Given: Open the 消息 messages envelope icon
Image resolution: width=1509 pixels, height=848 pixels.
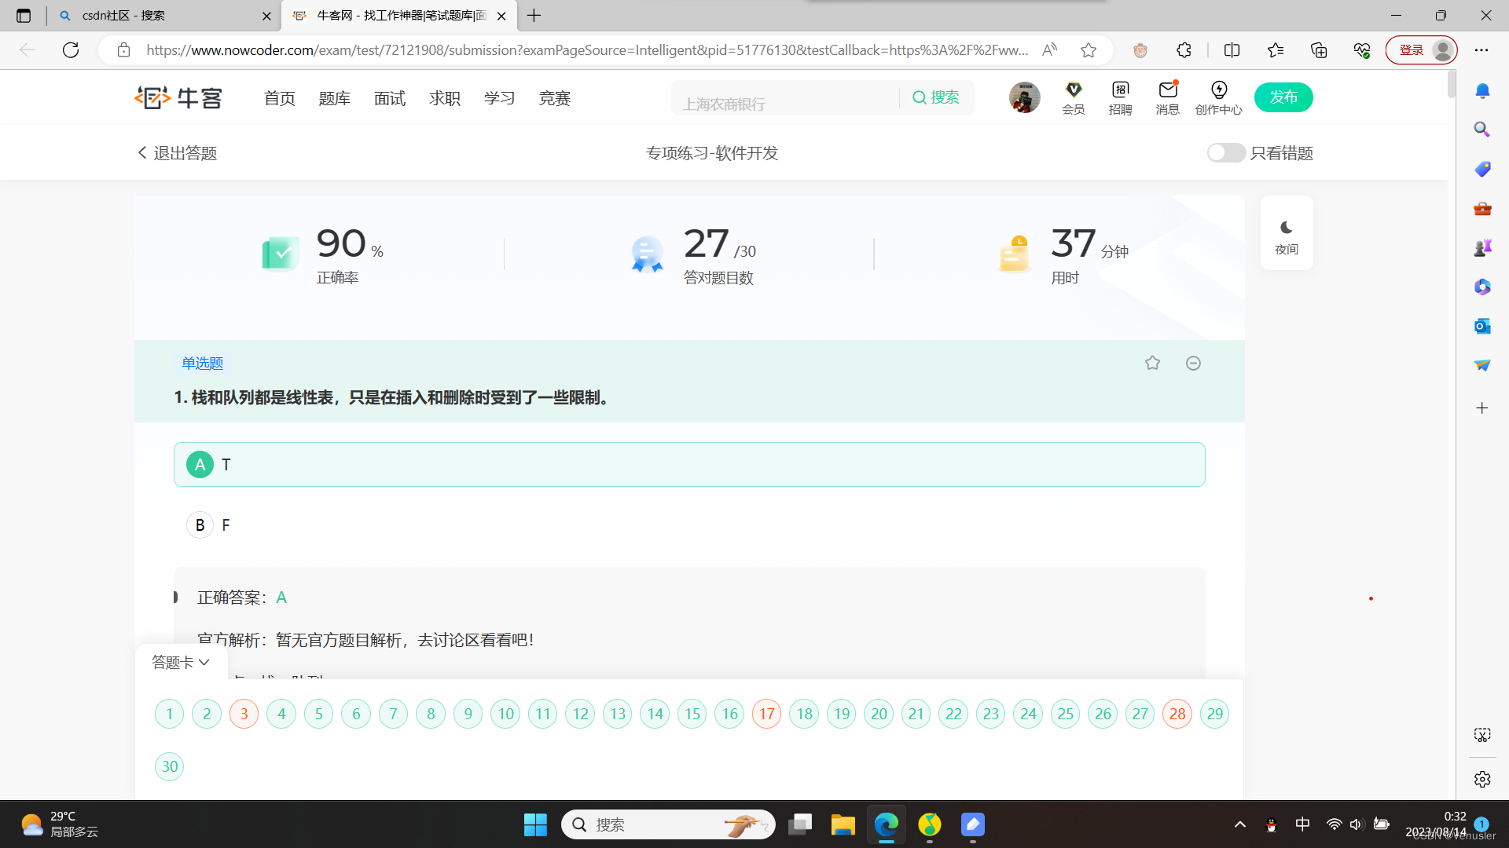Looking at the screenshot, I should (1168, 97).
